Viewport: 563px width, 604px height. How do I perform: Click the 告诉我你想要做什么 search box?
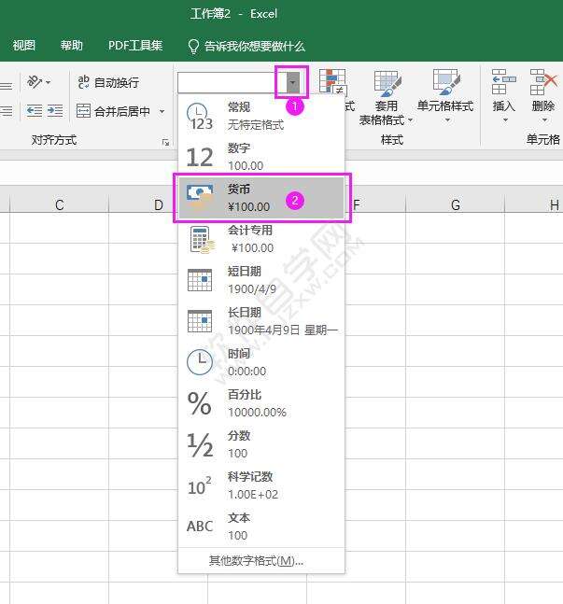click(x=255, y=47)
